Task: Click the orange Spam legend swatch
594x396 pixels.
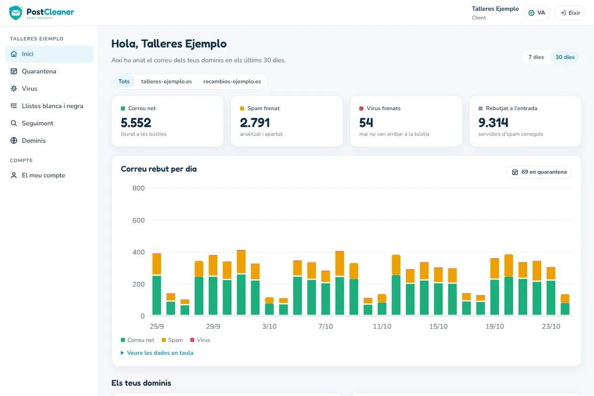Action: (163, 340)
